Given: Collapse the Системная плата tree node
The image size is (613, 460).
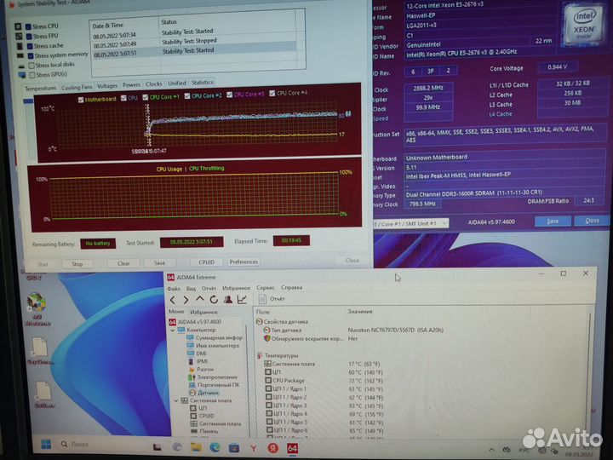Looking at the screenshot, I should [176, 400].
